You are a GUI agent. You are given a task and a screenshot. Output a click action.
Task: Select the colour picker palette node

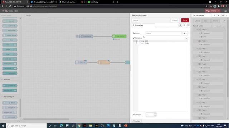point(10,35)
